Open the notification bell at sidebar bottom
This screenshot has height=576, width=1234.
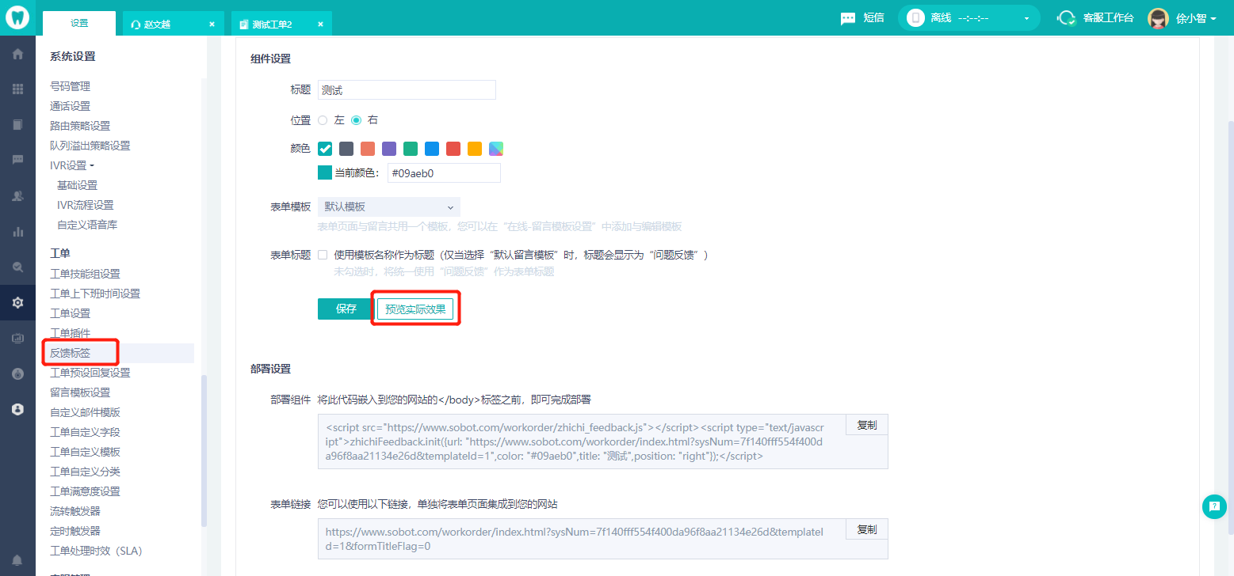tap(17, 560)
